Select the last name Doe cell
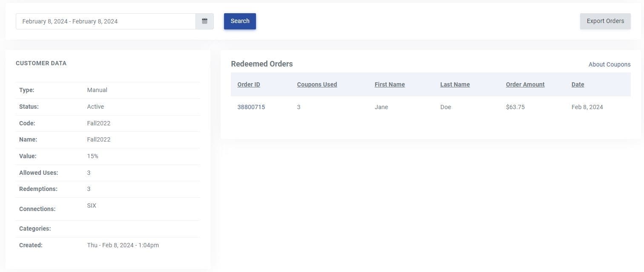 (445, 107)
